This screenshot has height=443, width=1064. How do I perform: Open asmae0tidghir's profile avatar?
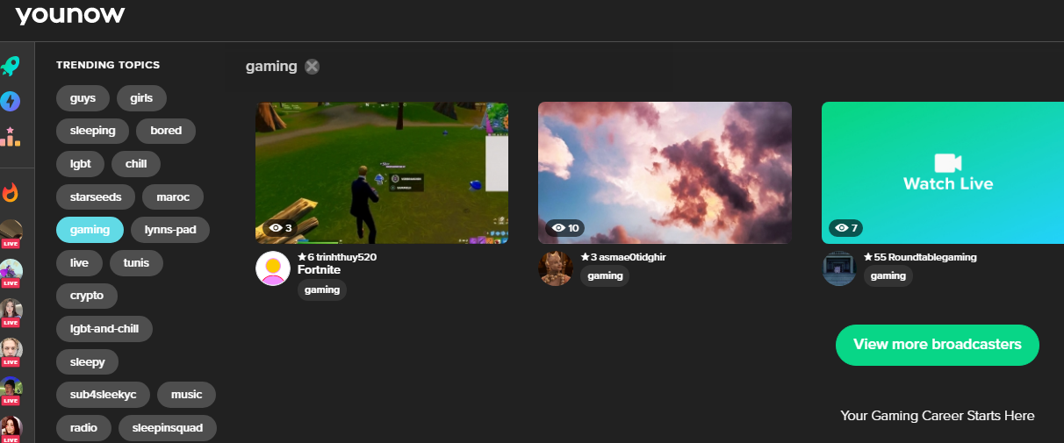(x=555, y=268)
